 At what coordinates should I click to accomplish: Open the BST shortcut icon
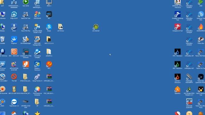tap(49, 14)
